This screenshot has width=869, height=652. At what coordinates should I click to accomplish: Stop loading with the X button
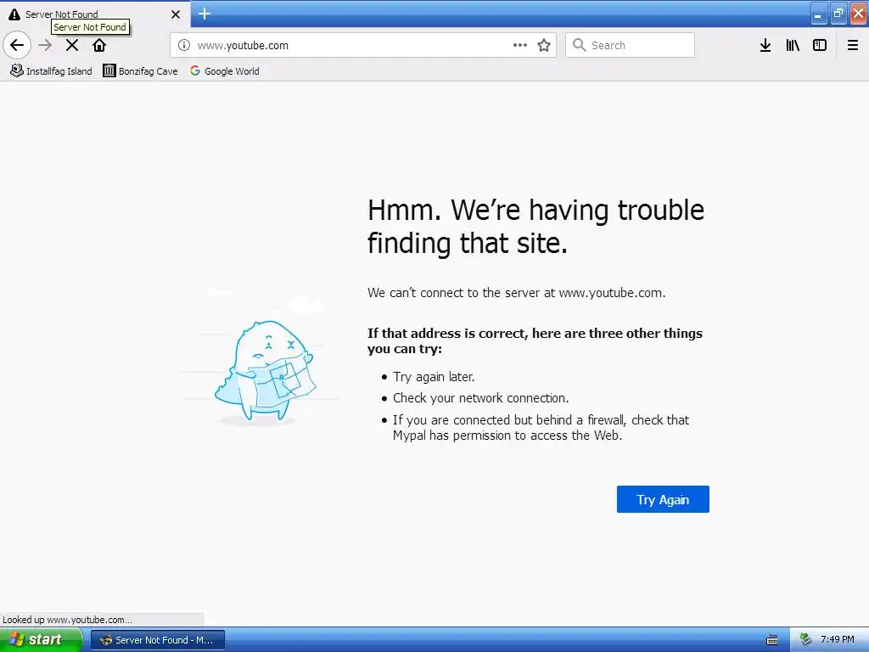[72, 45]
